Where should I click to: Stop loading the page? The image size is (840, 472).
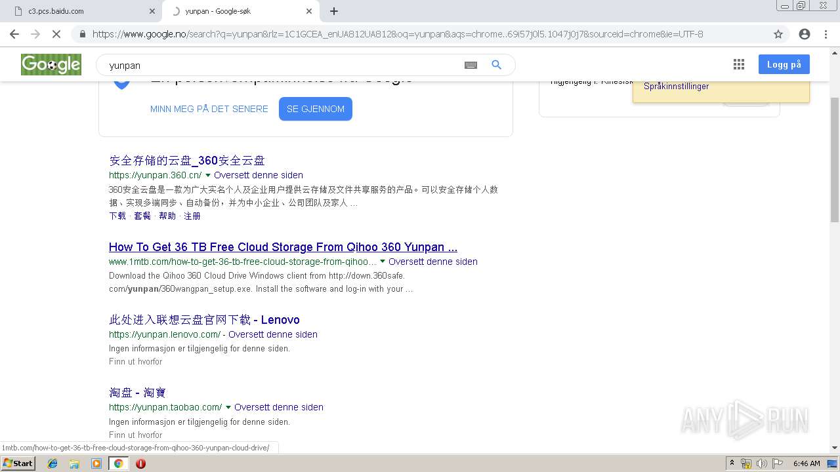tap(56, 34)
